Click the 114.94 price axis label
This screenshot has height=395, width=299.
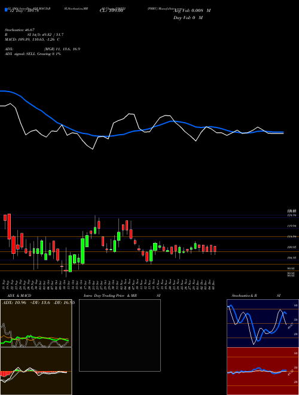pyautogui.click(x=292, y=236)
